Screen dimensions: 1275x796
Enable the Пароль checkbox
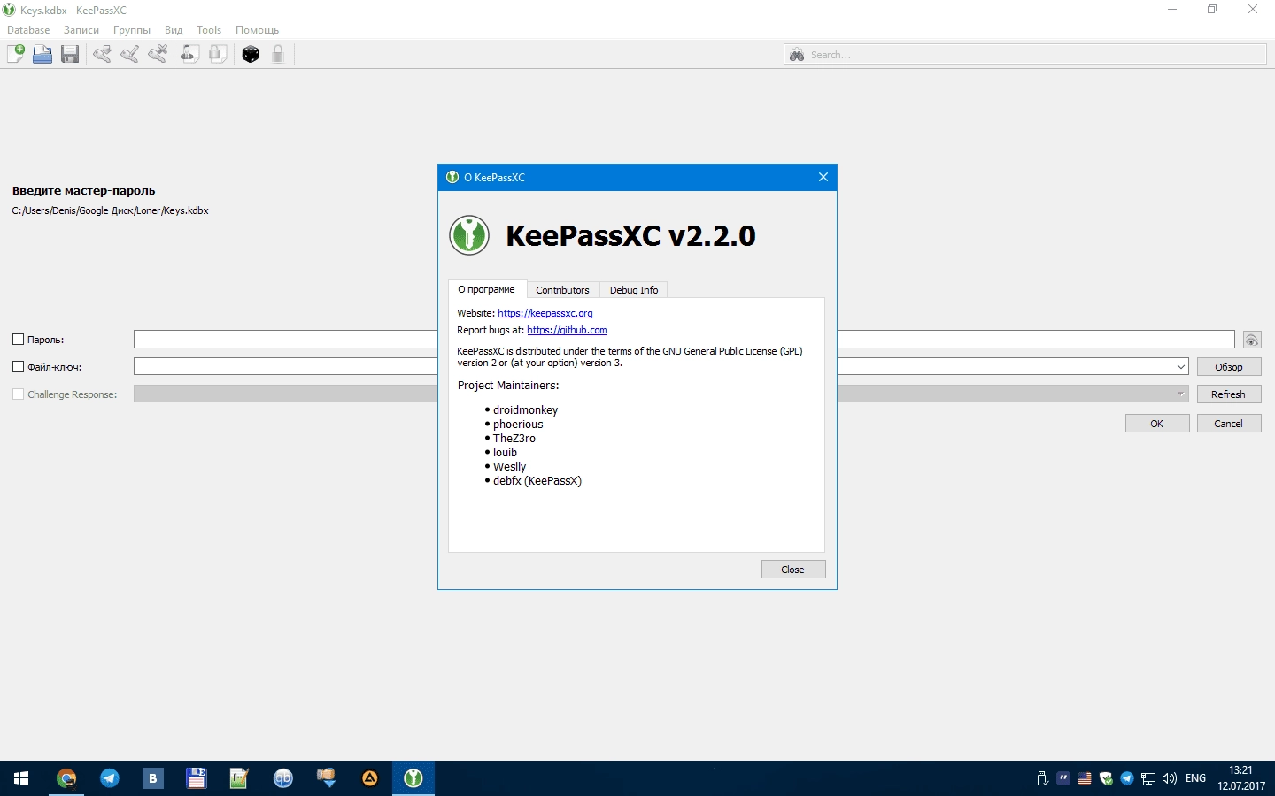point(18,340)
